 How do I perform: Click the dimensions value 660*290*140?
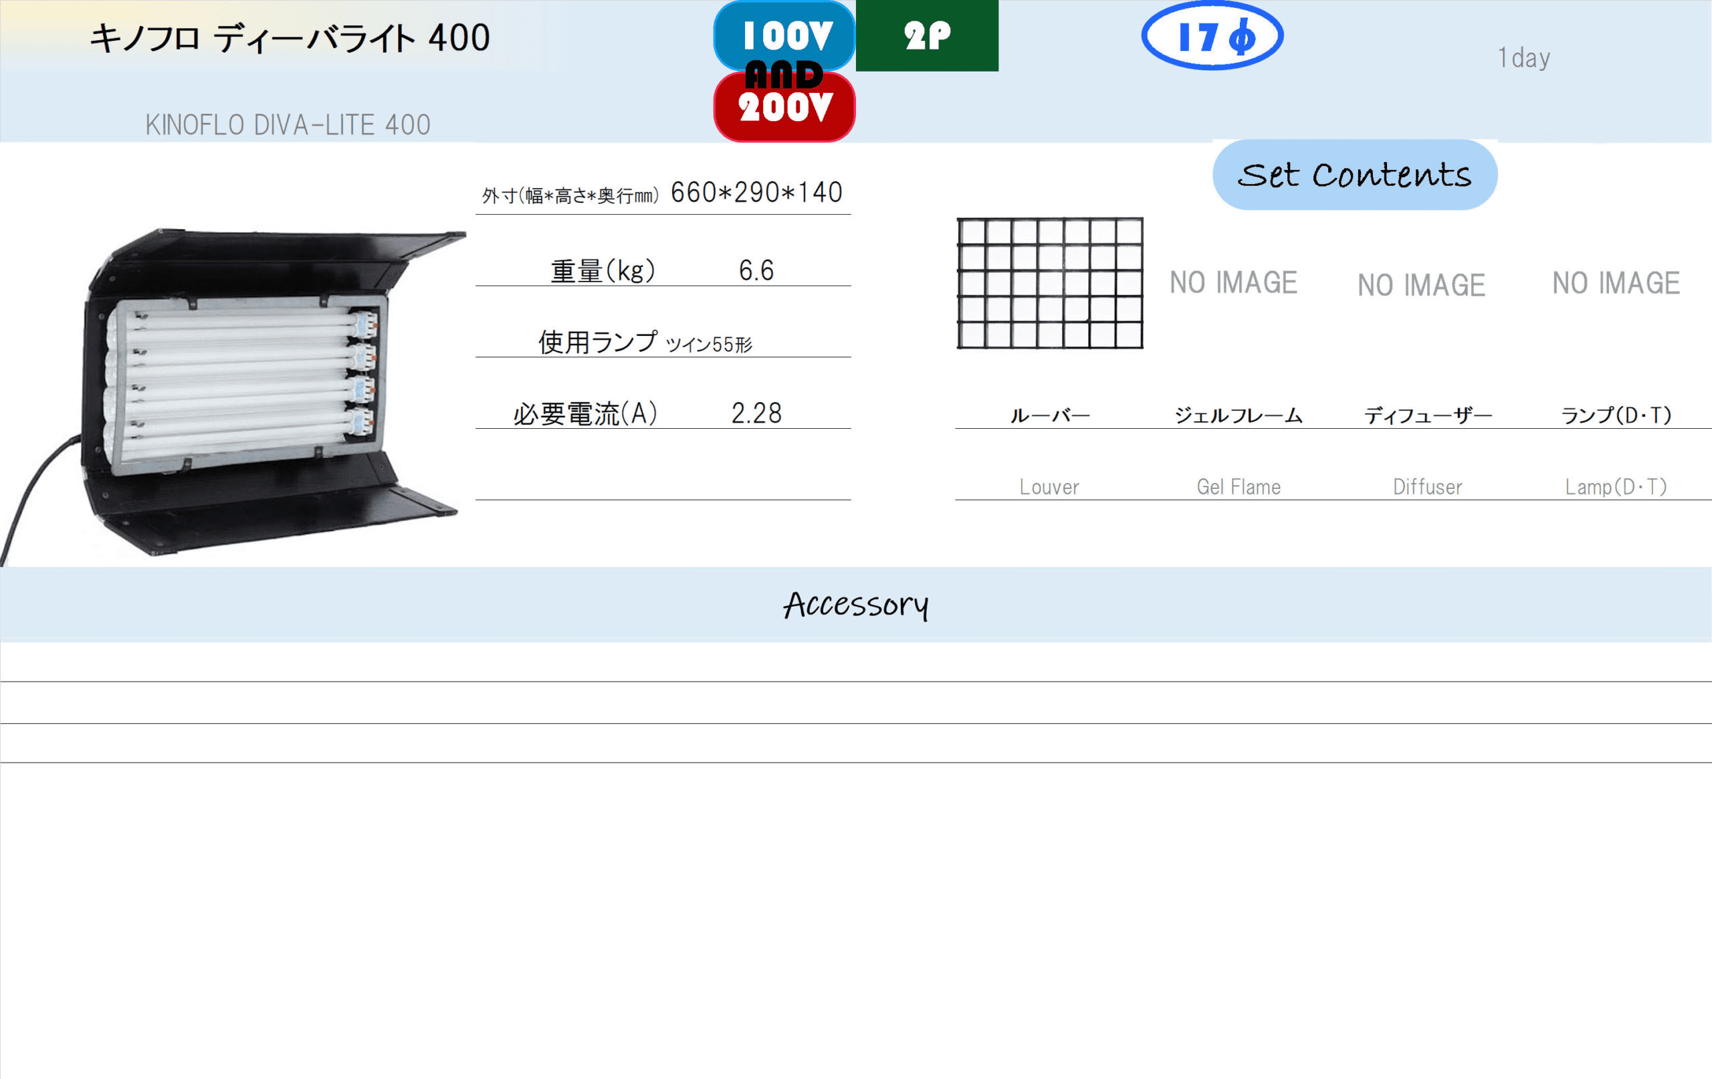[756, 192]
